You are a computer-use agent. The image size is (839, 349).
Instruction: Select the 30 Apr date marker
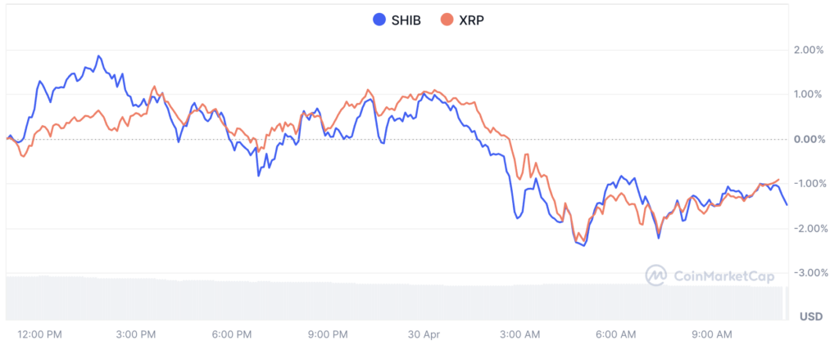(424, 334)
